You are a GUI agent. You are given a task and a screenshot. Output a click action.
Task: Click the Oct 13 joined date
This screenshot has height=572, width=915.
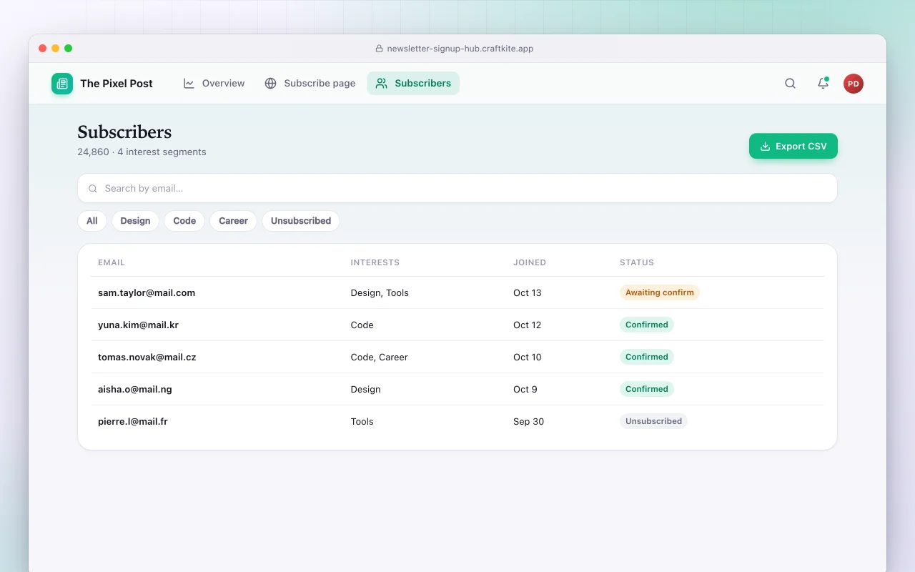click(x=528, y=292)
